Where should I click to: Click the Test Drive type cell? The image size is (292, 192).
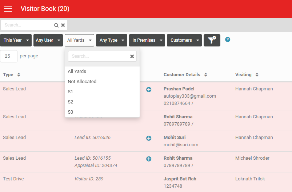13,179
